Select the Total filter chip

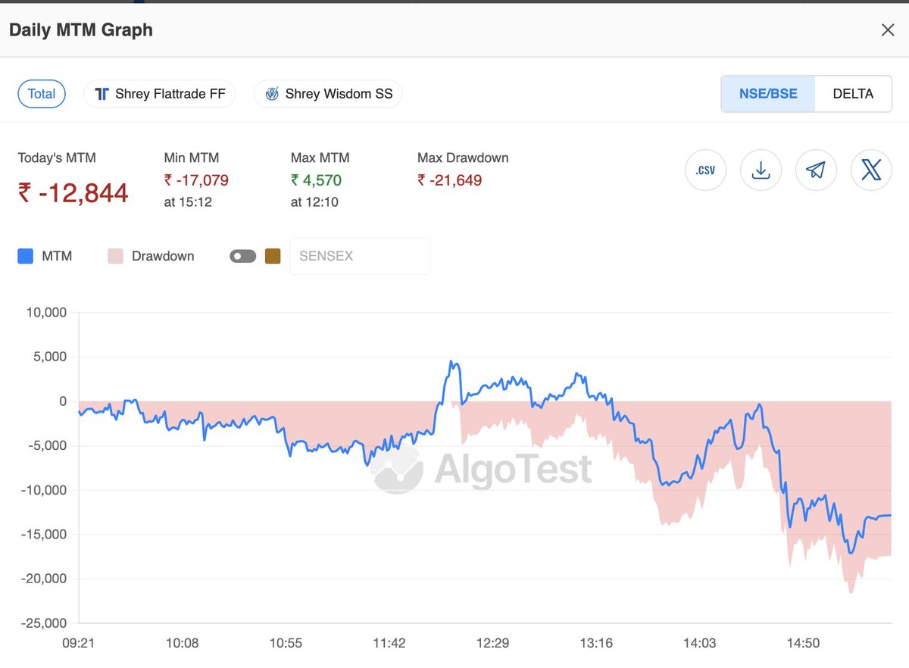pos(42,94)
